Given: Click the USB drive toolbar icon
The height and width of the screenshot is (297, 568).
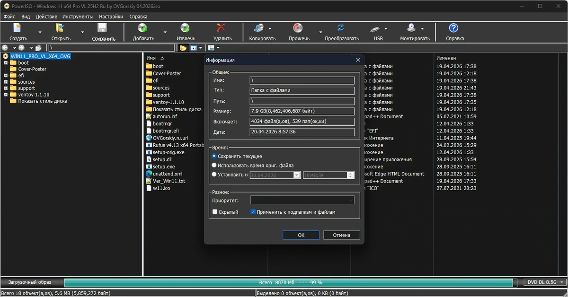Looking at the screenshot, I should tap(375, 28).
